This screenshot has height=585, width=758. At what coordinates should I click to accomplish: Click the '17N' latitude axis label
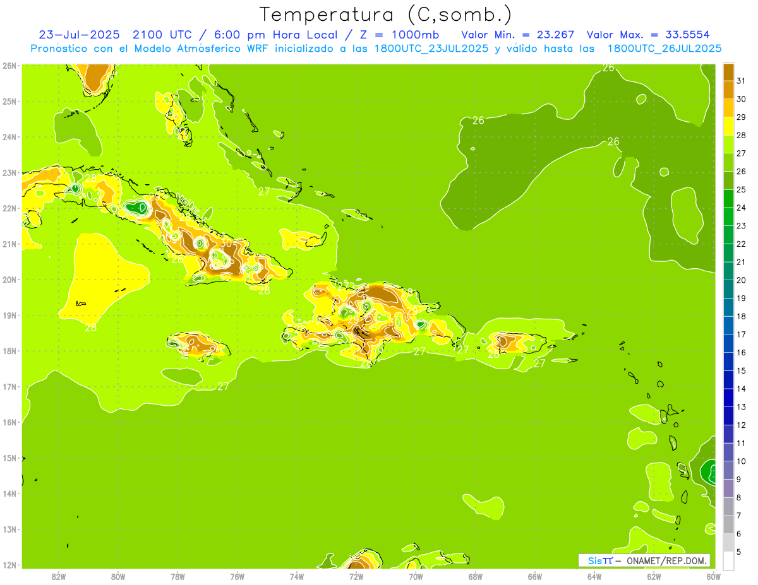click(x=9, y=386)
